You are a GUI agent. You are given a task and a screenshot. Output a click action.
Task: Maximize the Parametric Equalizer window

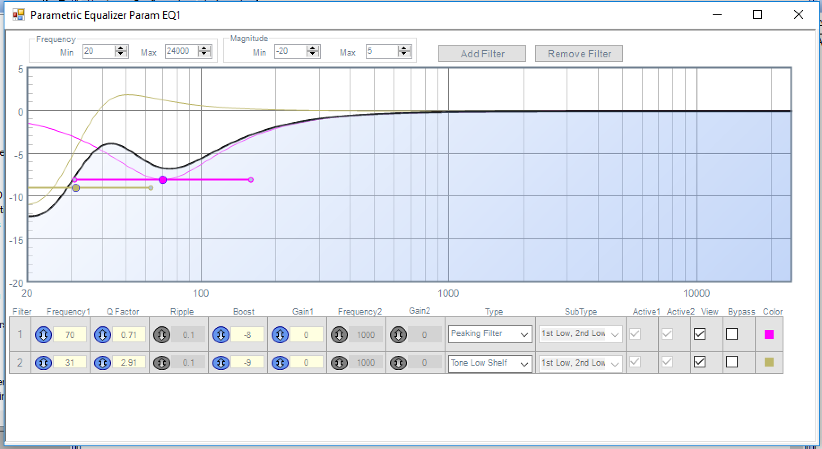[x=757, y=15]
